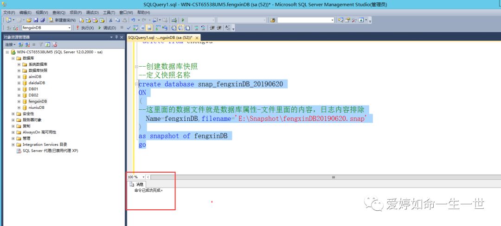Click the Comment Out Selected Lines icon

point(197,28)
